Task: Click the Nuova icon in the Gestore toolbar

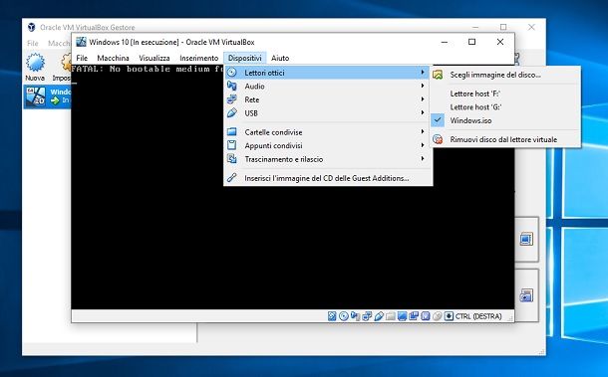Action: [35, 63]
